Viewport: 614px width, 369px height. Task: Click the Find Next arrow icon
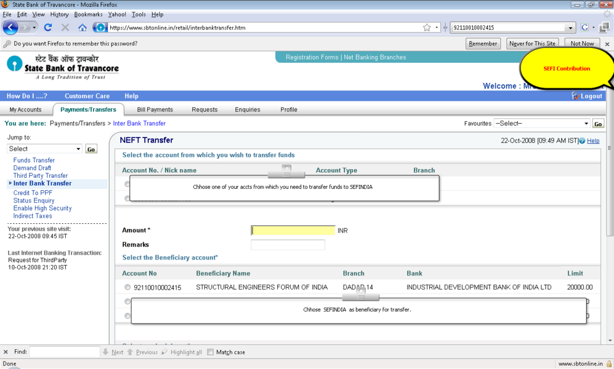[x=106, y=352]
